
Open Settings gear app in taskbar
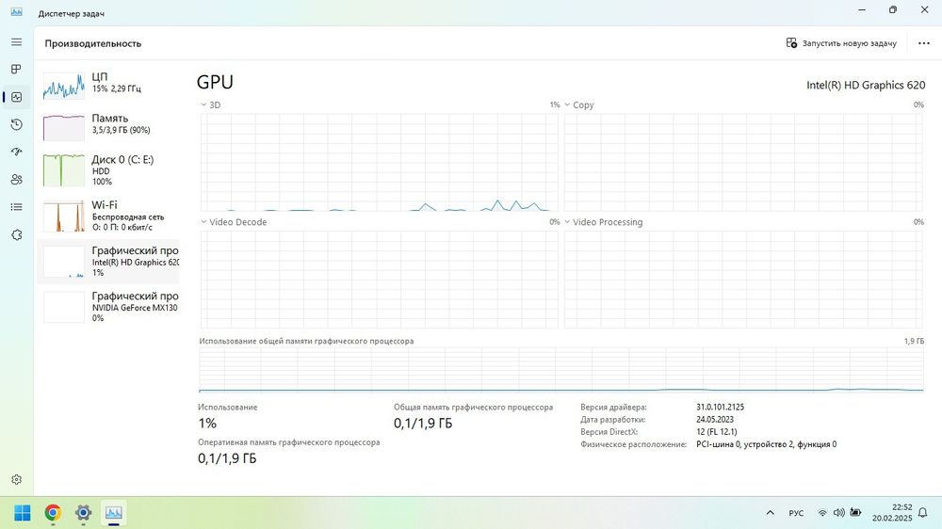[x=84, y=513]
